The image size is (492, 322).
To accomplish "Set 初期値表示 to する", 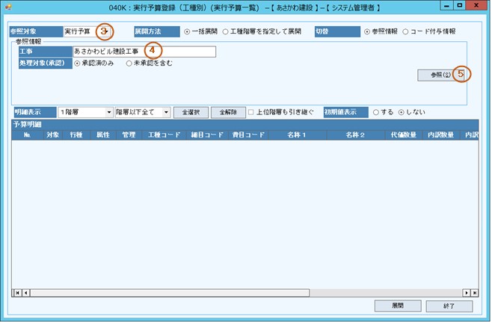I will [376, 111].
